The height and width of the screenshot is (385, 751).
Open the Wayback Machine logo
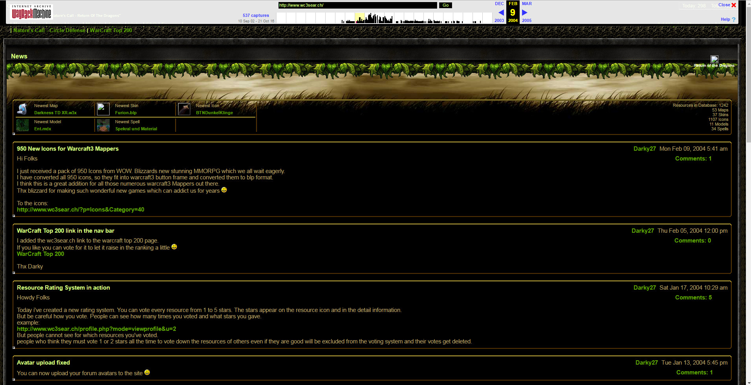pos(31,12)
